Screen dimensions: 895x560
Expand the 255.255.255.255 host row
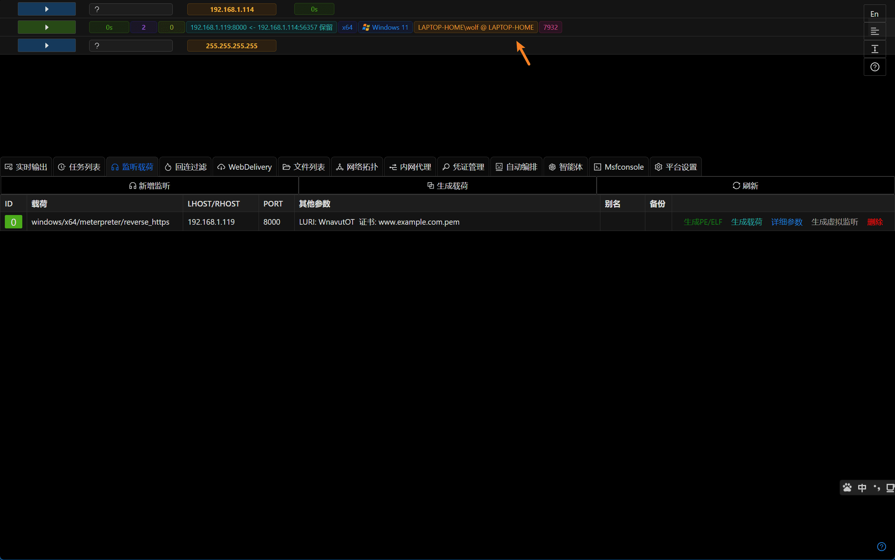pos(47,45)
